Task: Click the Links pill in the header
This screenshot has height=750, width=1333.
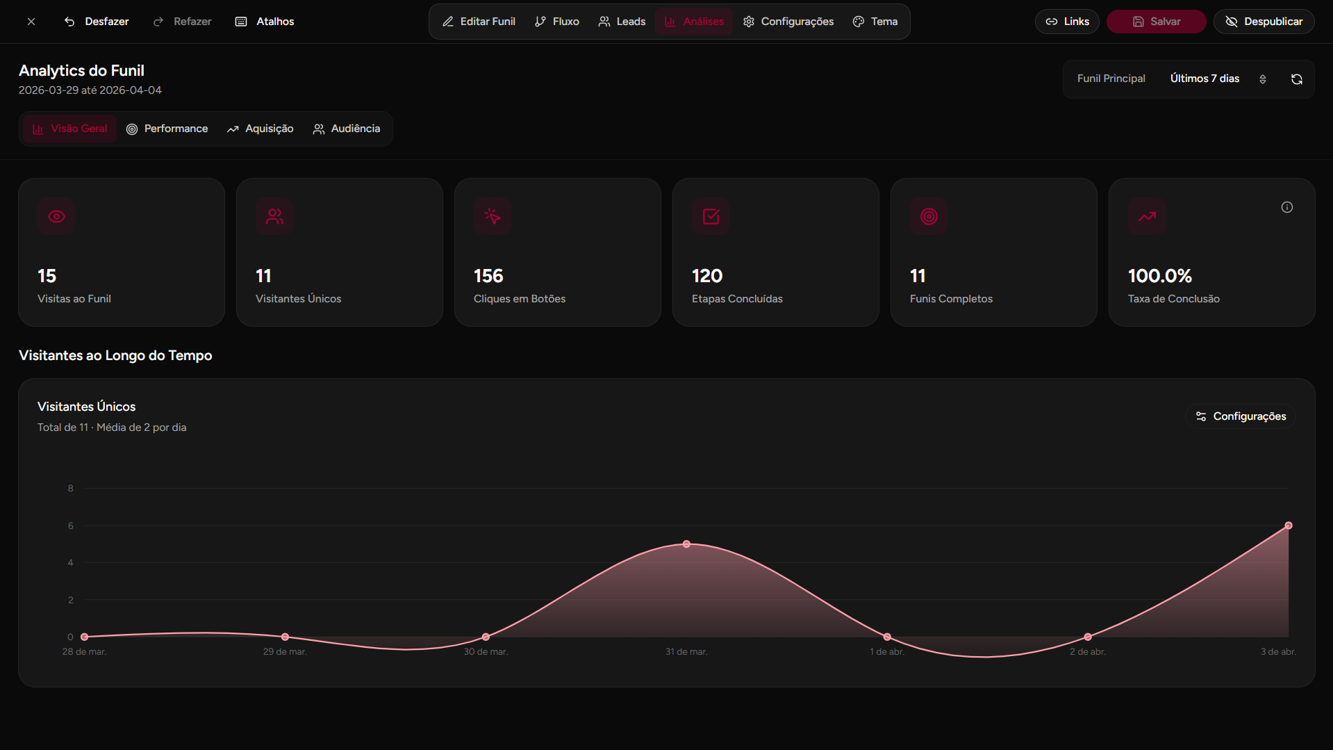Action: point(1066,22)
